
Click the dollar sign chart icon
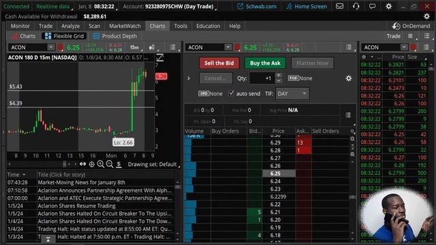(119, 164)
